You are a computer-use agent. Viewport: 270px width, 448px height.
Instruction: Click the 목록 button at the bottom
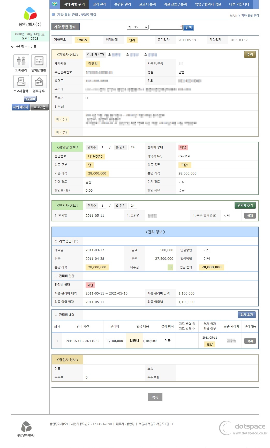[x=155, y=397]
